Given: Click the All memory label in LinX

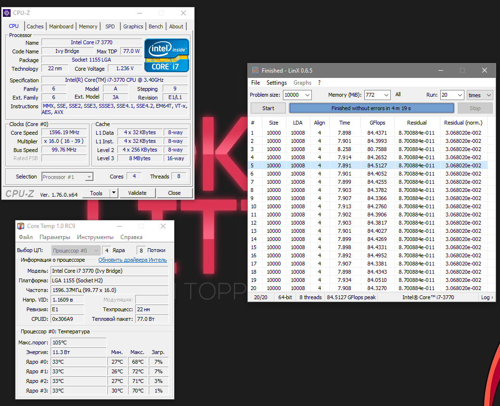Looking at the screenshot, I should (x=398, y=94).
